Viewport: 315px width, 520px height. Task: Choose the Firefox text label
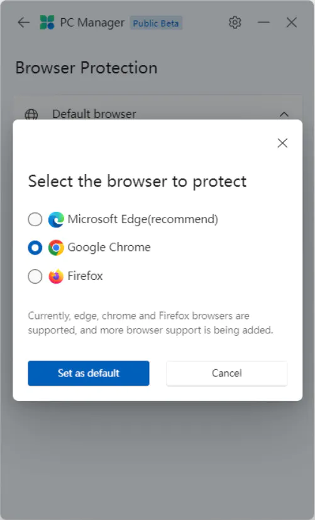[x=85, y=276]
